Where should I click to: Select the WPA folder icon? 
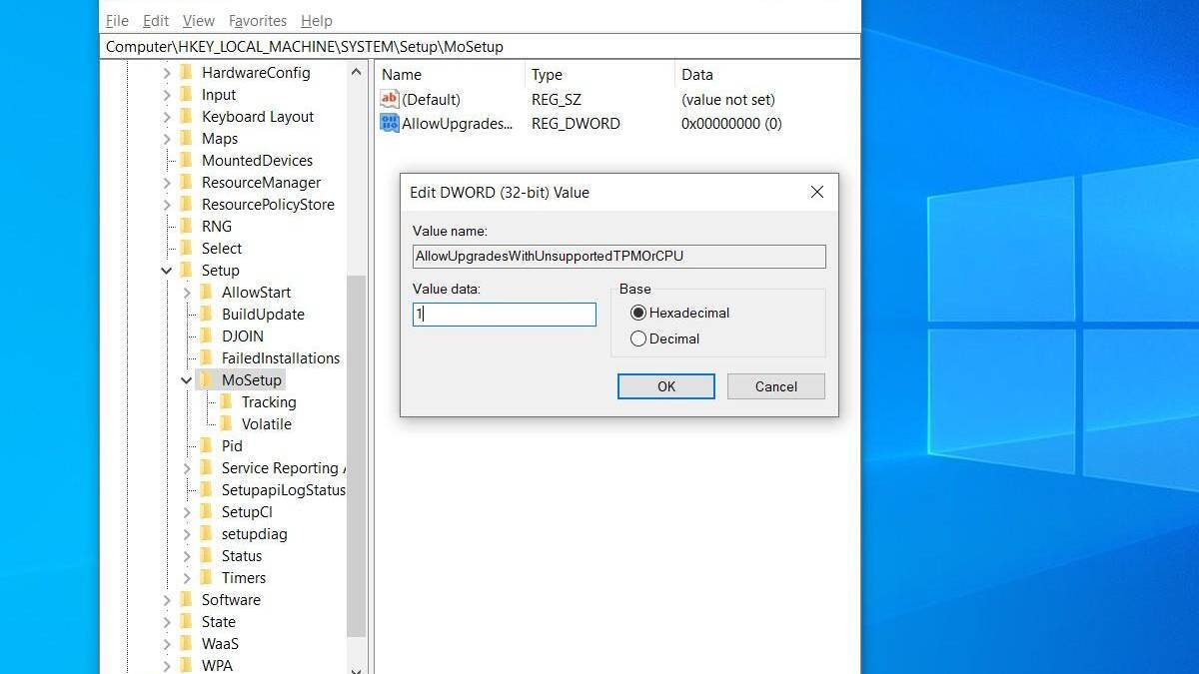click(187, 665)
